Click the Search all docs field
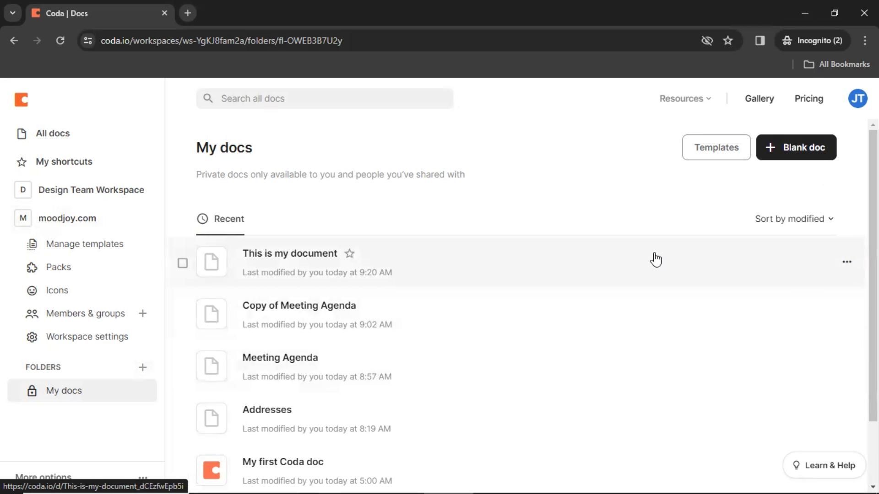The image size is (879, 494). pyautogui.click(x=325, y=98)
